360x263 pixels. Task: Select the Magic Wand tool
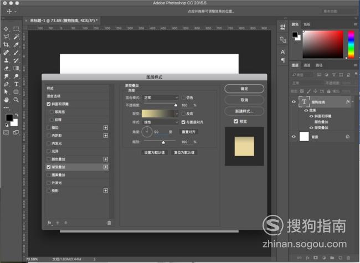pyautogui.click(x=16, y=37)
